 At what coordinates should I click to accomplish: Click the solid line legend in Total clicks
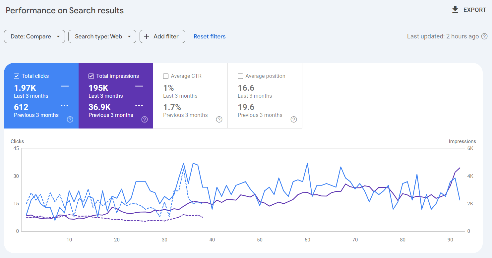[65, 86]
